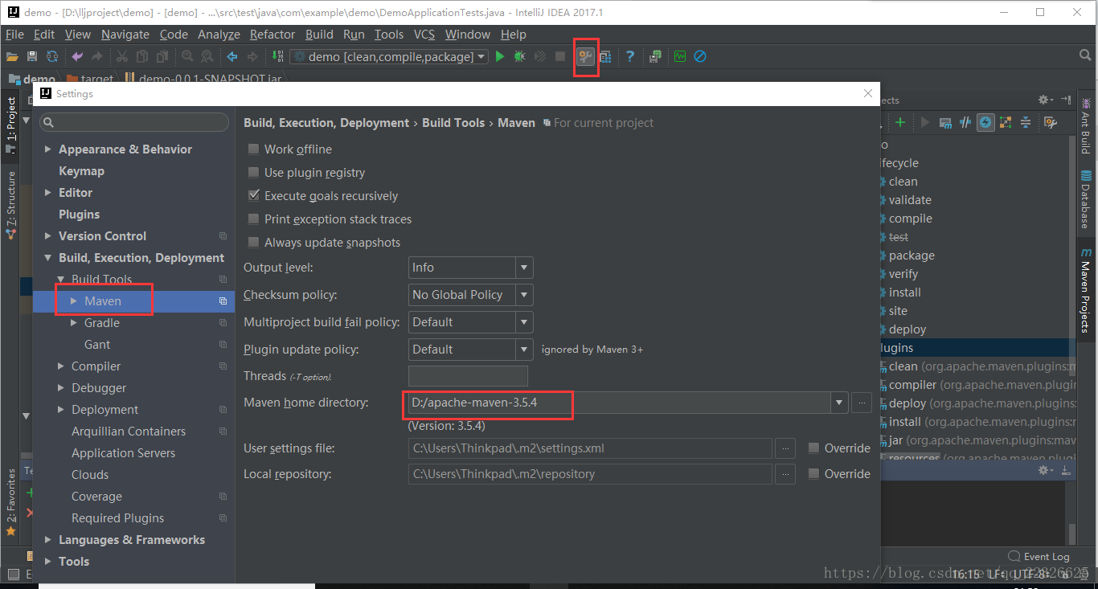This screenshot has width=1098, height=589.
Task: Enable Print exception stack traces checkbox
Action: [254, 219]
